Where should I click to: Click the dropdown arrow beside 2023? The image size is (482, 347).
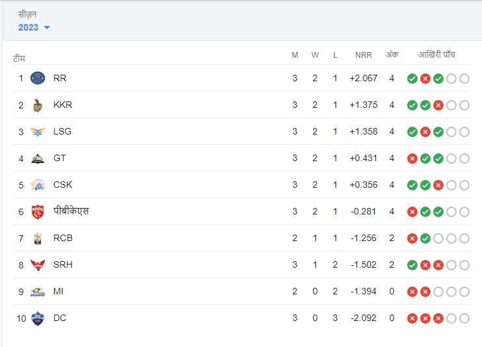pos(47,28)
